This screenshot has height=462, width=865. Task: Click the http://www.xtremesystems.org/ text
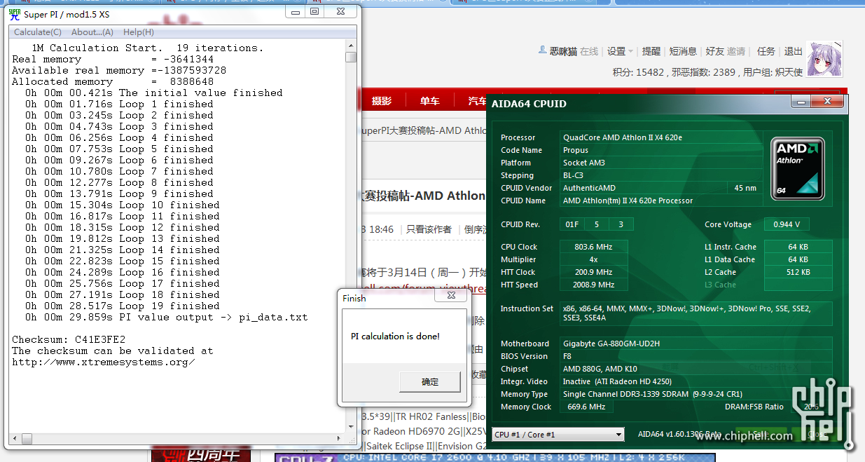pyautogui.click(x=104, y=362)
